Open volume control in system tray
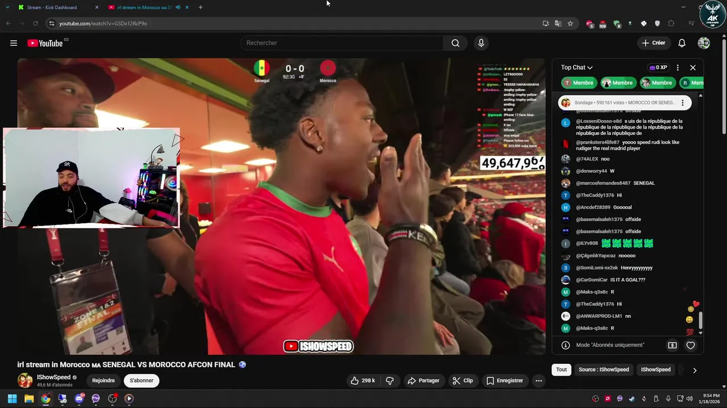 point(690,398)
